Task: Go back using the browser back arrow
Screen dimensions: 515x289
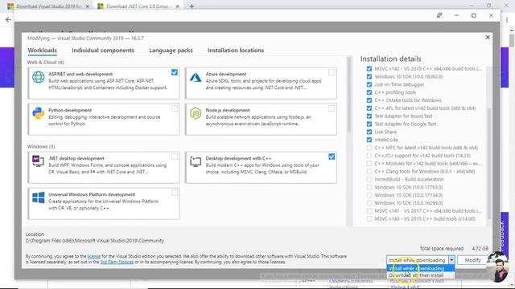Action: pos(8,19)
